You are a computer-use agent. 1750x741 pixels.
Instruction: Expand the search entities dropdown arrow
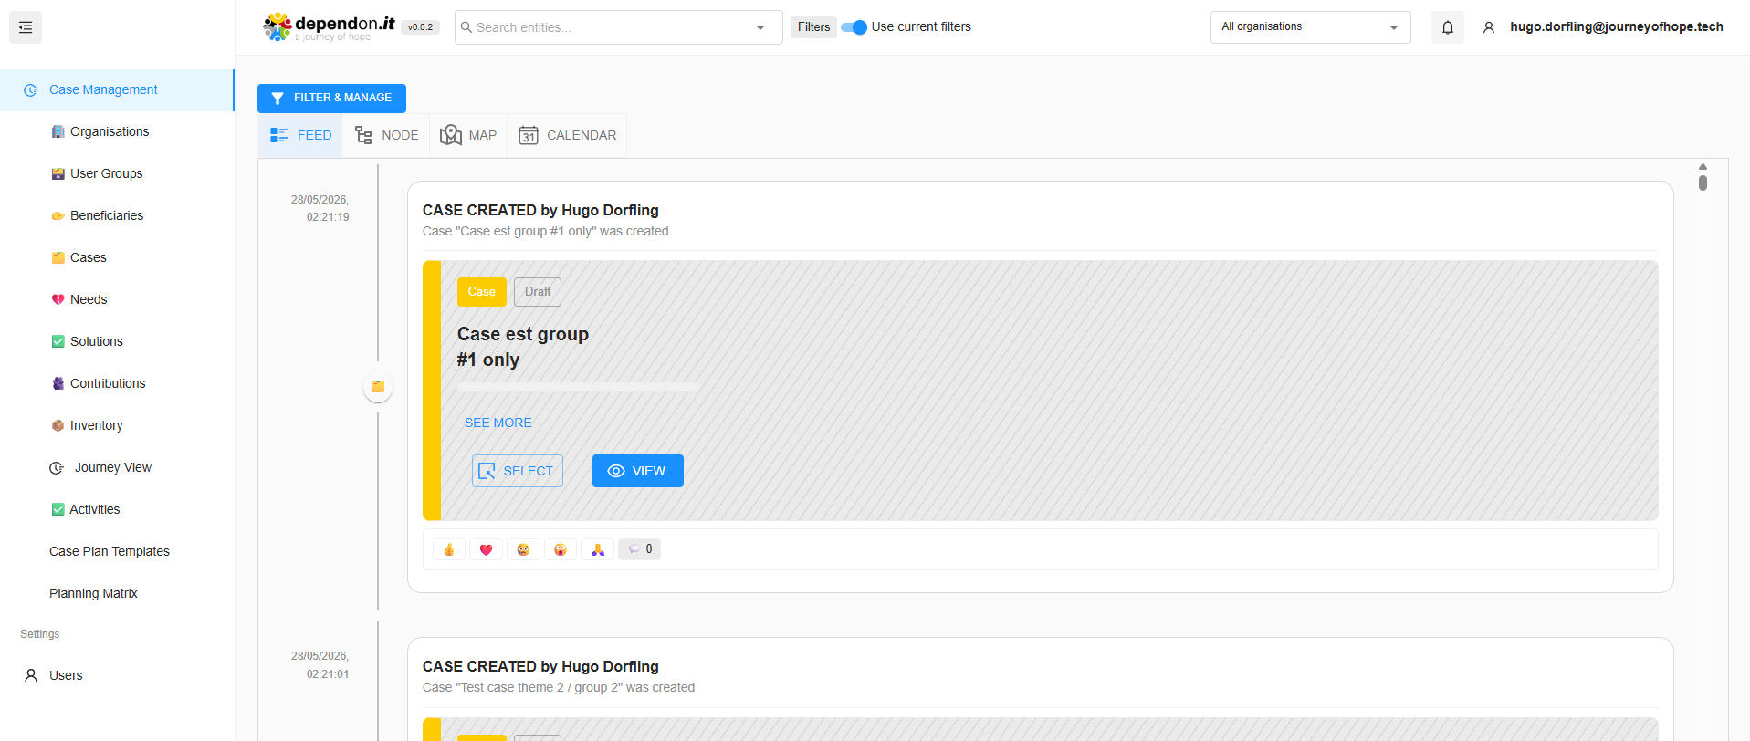pos(760,27)
